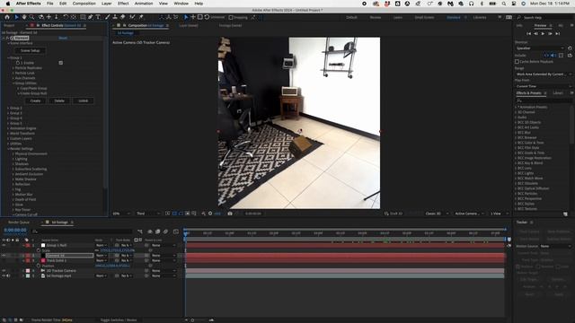Expand Particle Look settings
Image resolution: width=575 pixels, height=323 pixels.
pyautogui.click(x=13, y=74)
